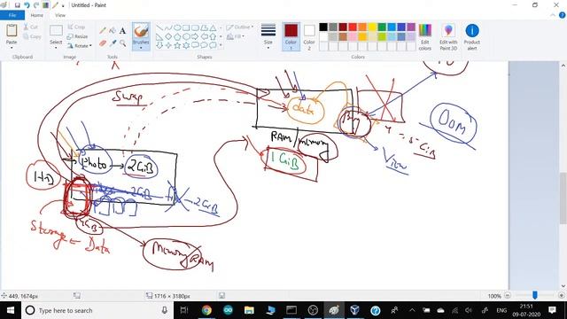Image resolution: width=567 pixels, height=319 pixels.
Task: Click Save in the quick access toolbar
Action: click(17, 5)
